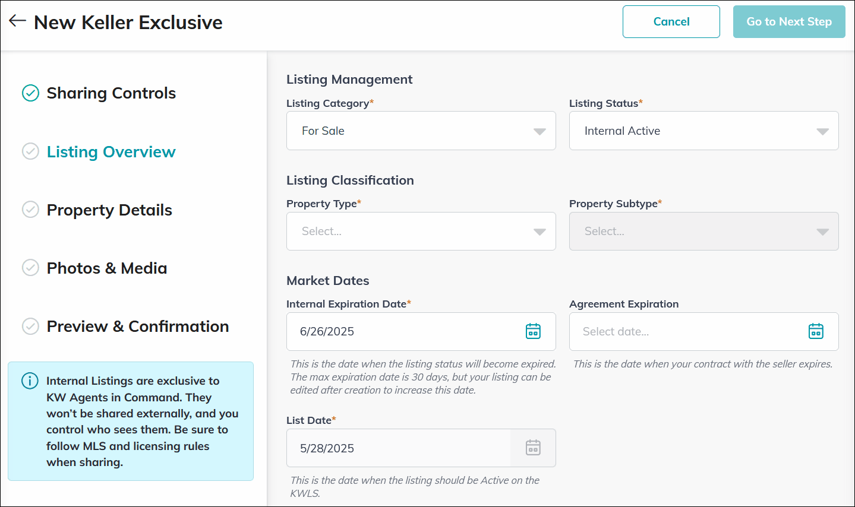Click the Cancel button

tap(671, 22)
